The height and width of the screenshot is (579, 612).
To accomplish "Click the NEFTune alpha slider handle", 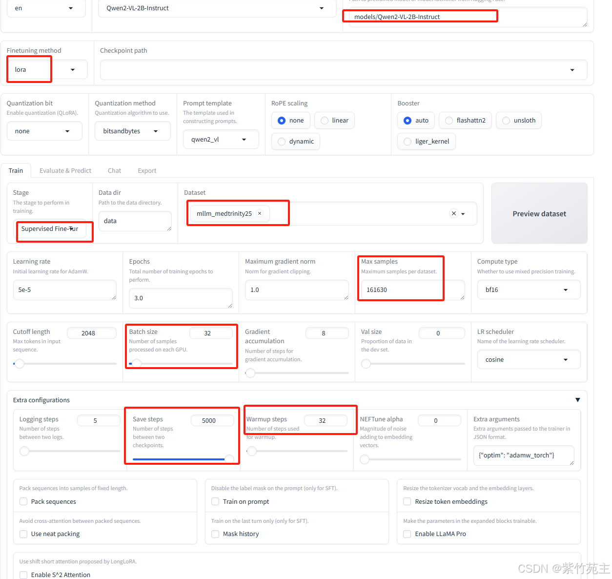I will [x=365, y=459].
